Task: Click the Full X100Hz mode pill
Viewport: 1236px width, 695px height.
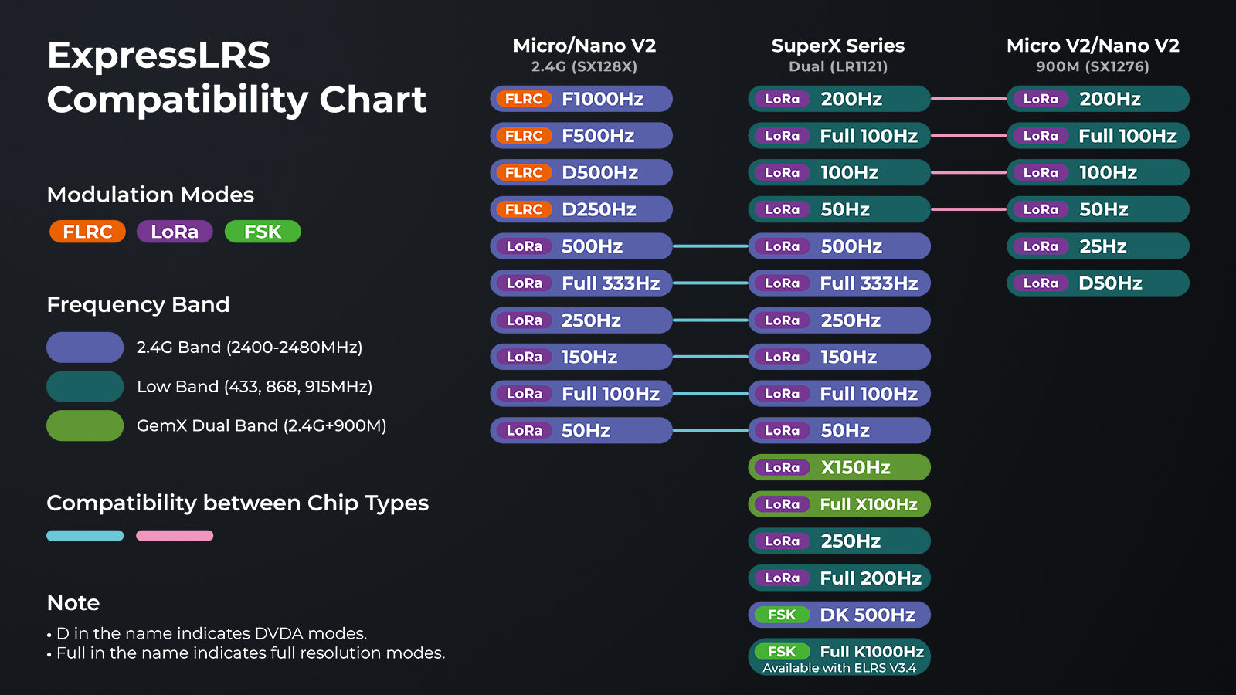Action: point(840,504)
